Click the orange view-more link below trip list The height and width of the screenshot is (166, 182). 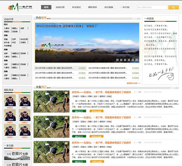click(133, 83)
